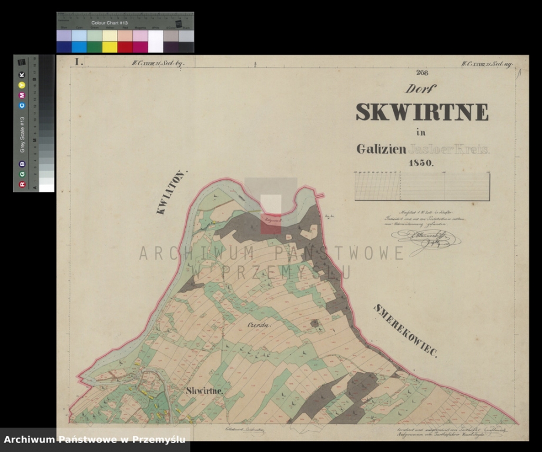542x452 pixels.
Task: Click the SMEREKOWIEC border label
Action: point(407,331)
